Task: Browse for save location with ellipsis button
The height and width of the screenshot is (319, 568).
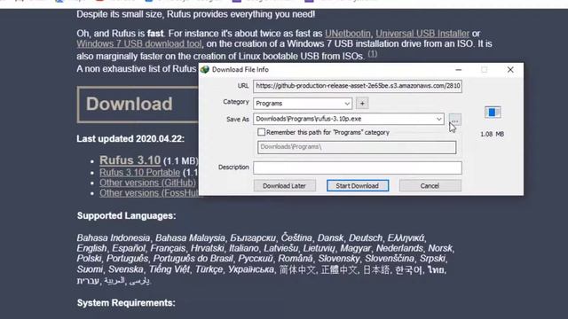Action: click(455, 120)
